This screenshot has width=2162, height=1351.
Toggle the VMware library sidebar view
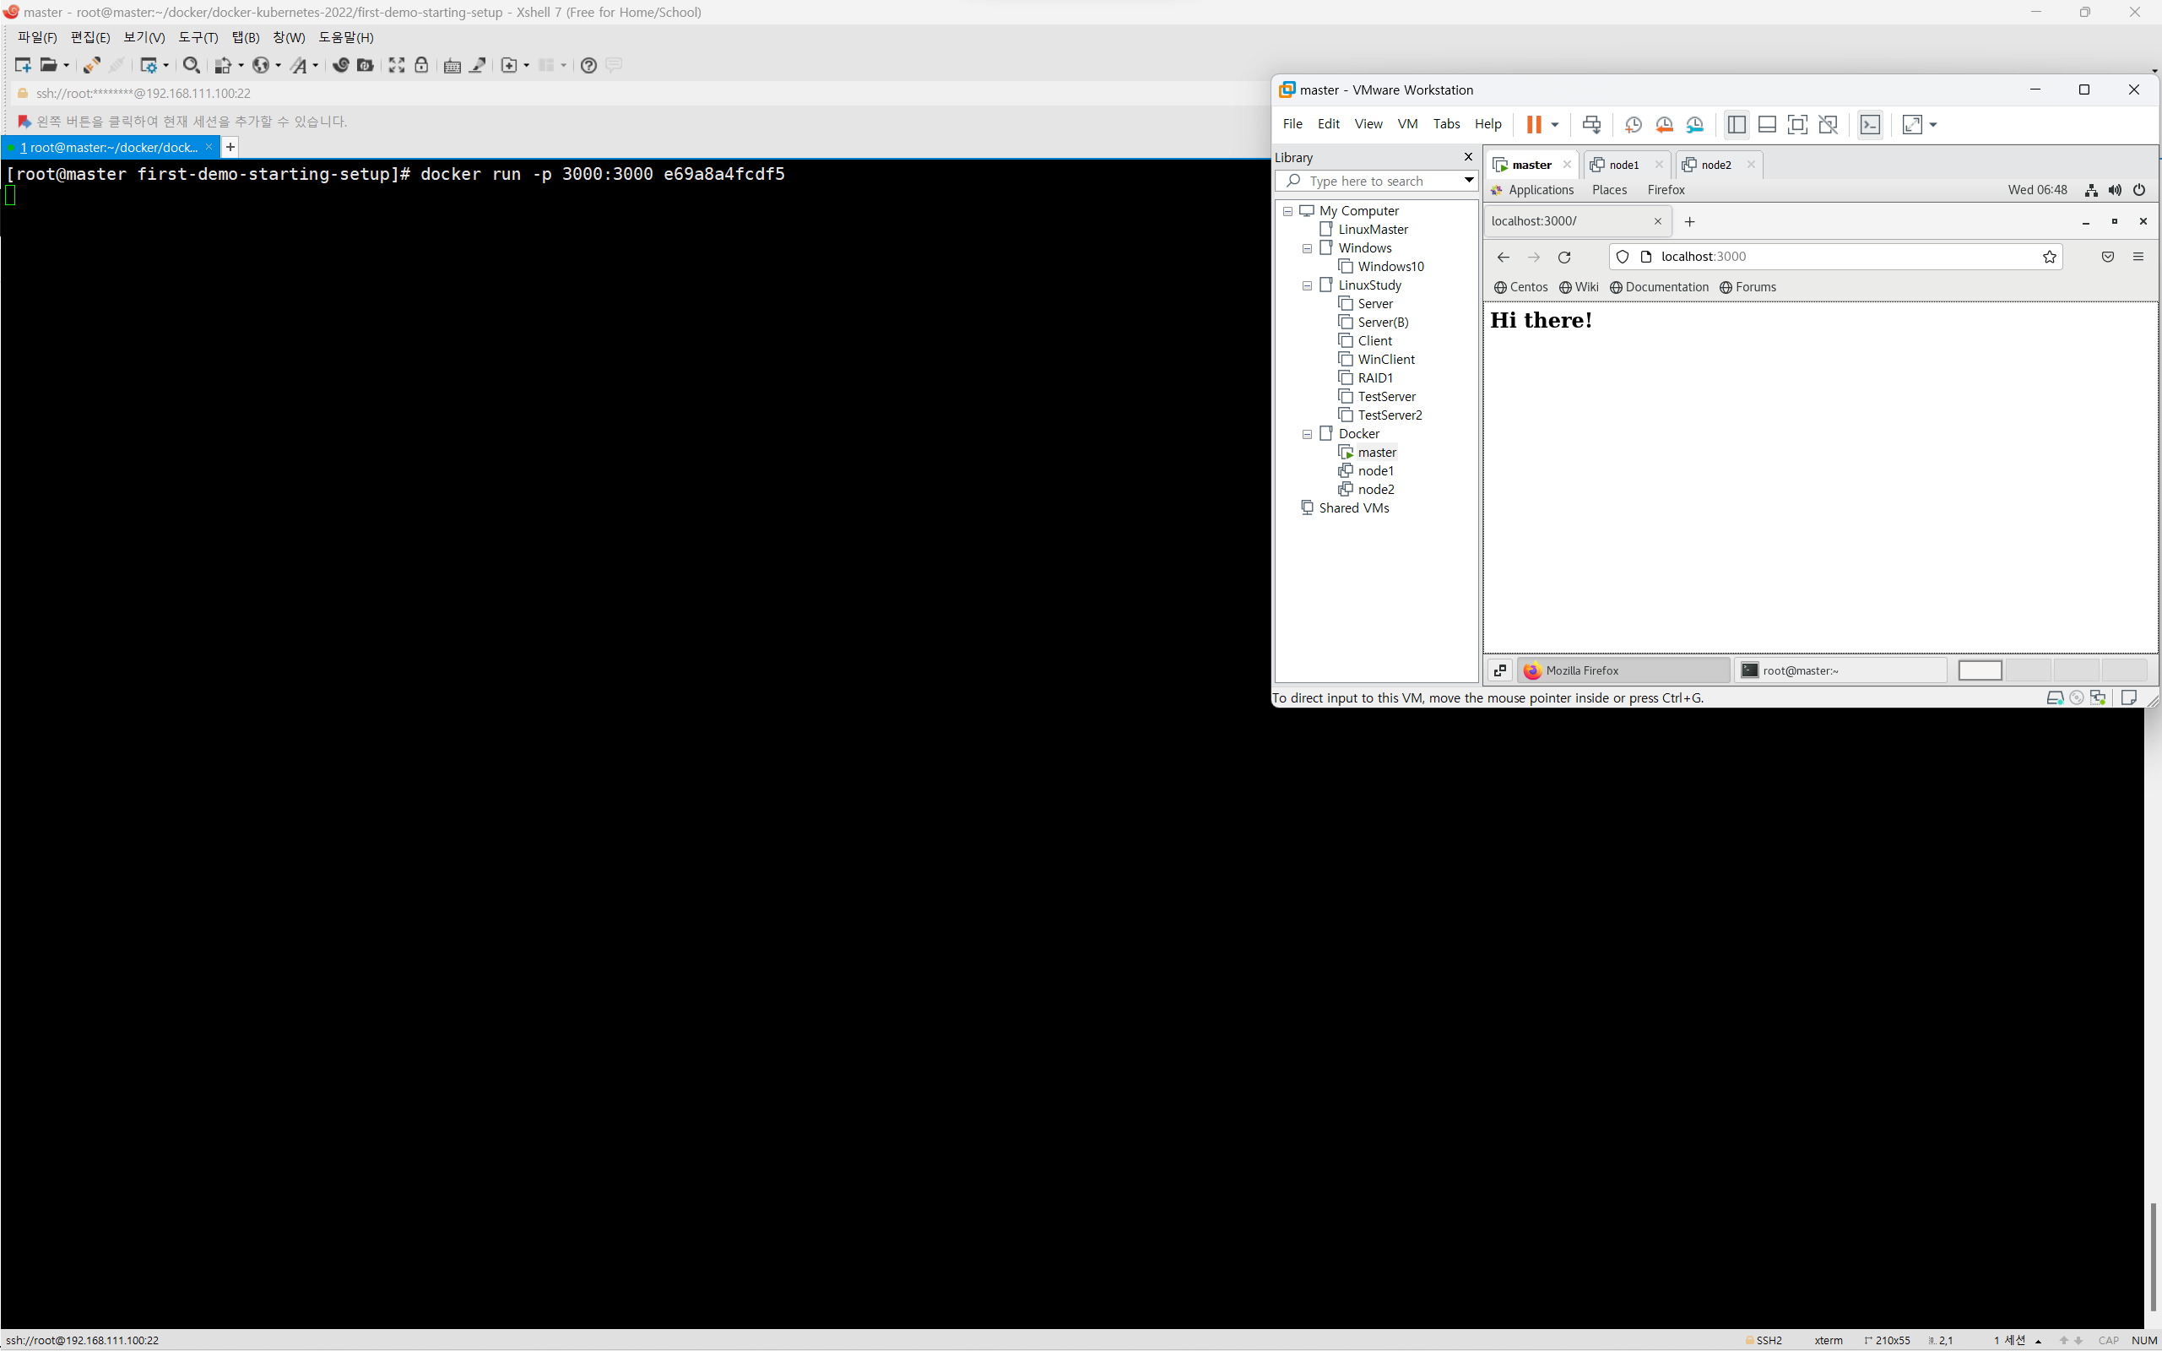pyautogui.click(x=1736, y=124)
